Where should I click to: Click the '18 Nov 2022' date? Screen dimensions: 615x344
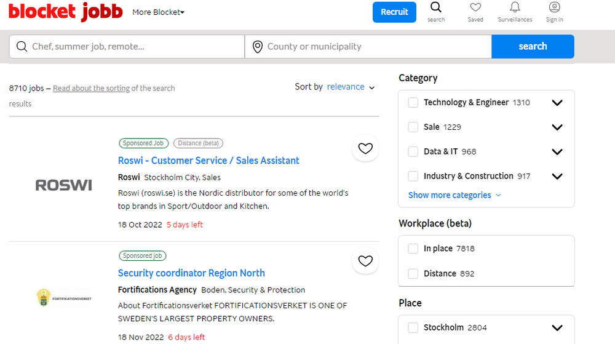141,337
